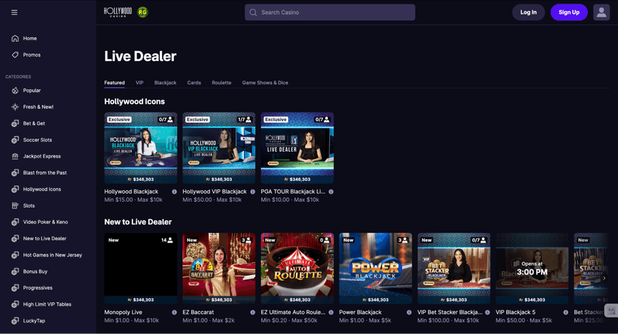
Task: Click the Search Casino input field
Action: point(329,12)
